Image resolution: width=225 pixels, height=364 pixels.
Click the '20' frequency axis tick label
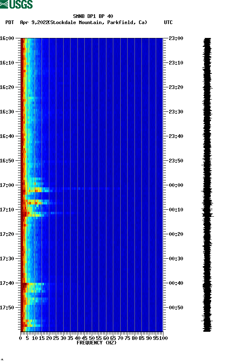49,338
